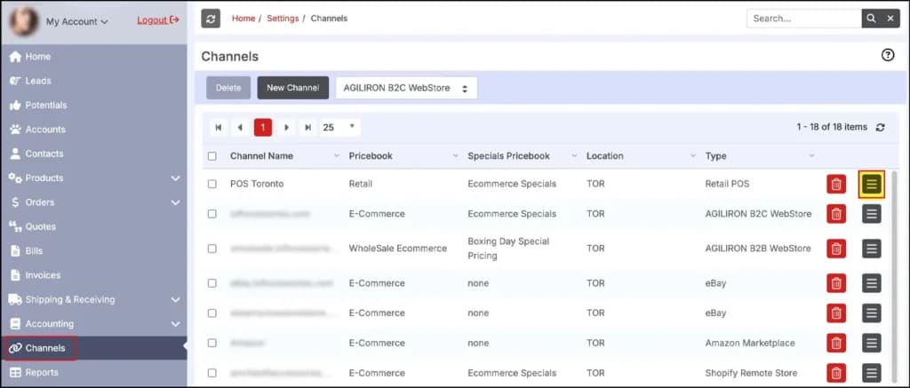
Task: Delete the AGILIRON B2B WebStore channel row
Action: 836,249
